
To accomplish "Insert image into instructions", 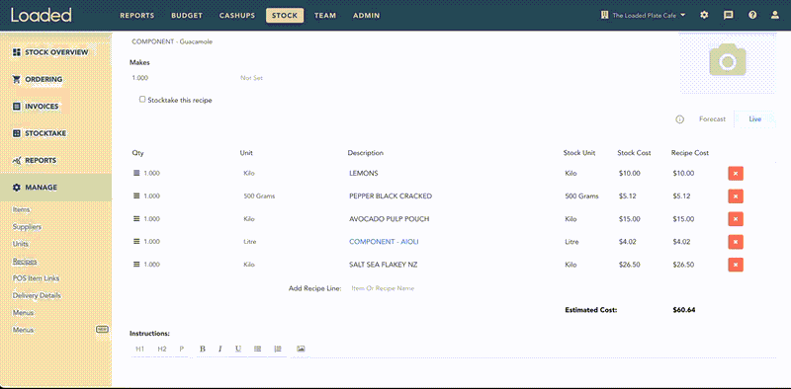I will [301, 349].
